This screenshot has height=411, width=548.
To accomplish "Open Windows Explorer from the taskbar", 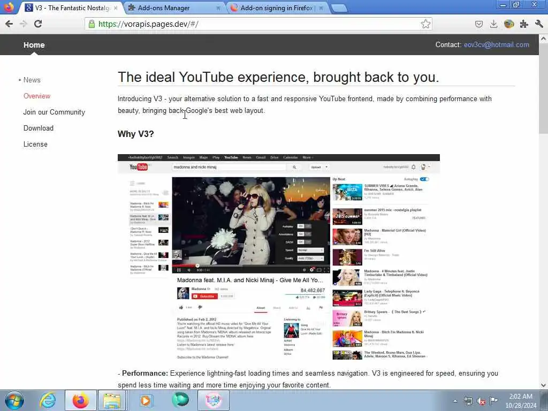I will point(112,400).
